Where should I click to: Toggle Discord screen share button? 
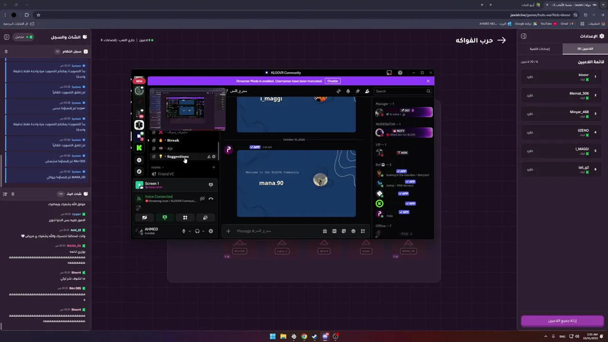(165, 218)
